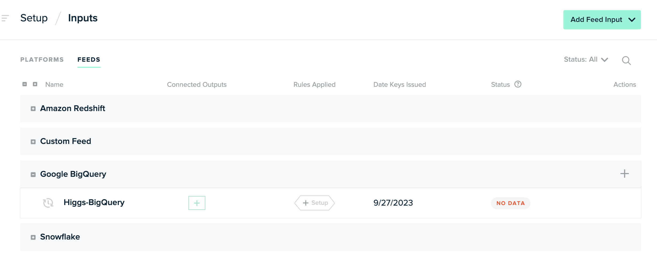Screen dimensions: 657x259
Task: Click the Status help question mark icon
Action: [x=518, y=84]
